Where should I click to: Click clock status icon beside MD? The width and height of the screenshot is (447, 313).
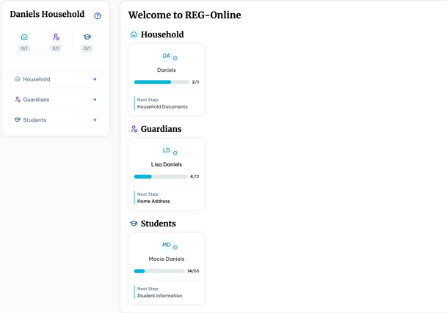[175, 248]
